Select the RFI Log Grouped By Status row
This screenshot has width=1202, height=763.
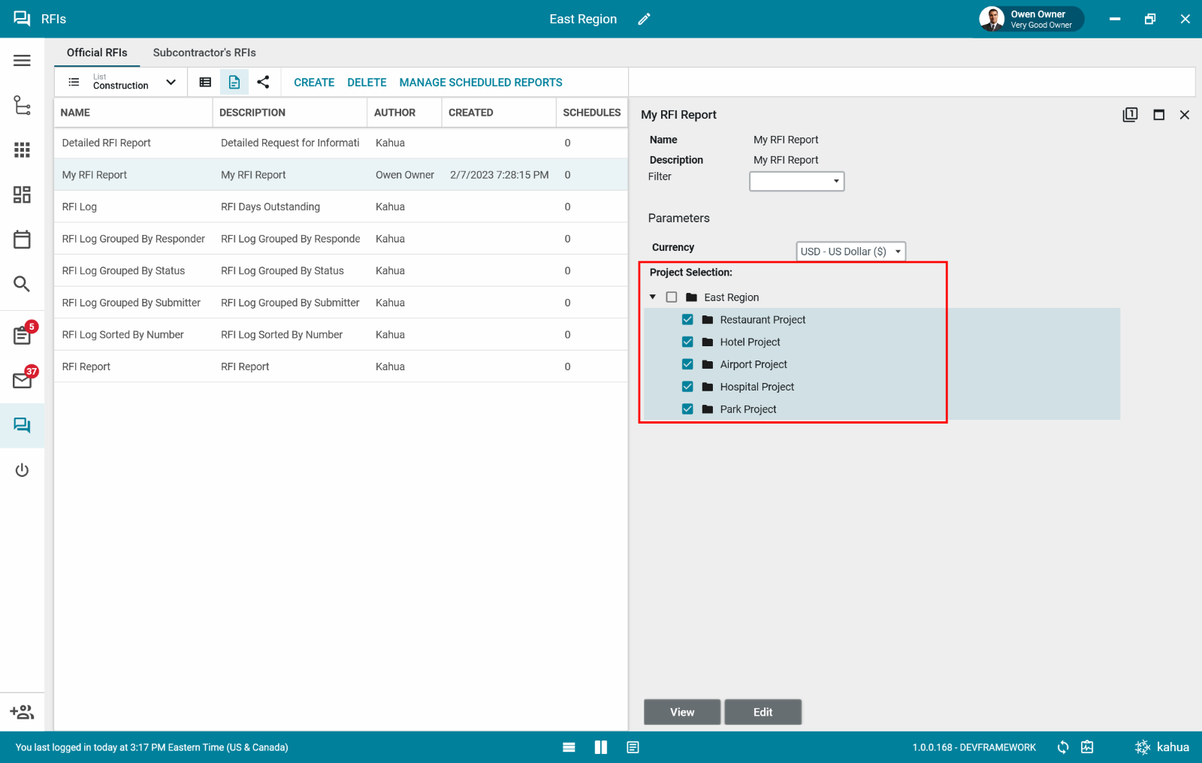click(123, 271)
